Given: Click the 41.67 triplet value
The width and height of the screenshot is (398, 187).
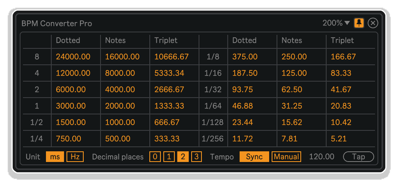Looking at the screenshot, I should pos(341,89).
